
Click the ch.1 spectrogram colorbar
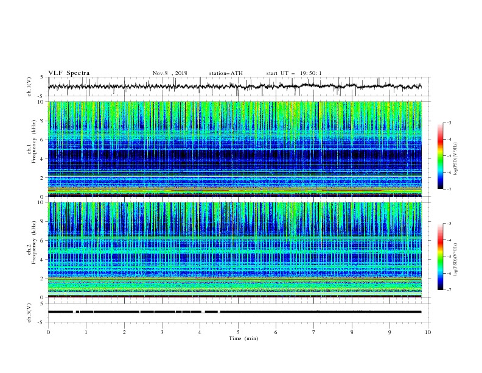440,156
